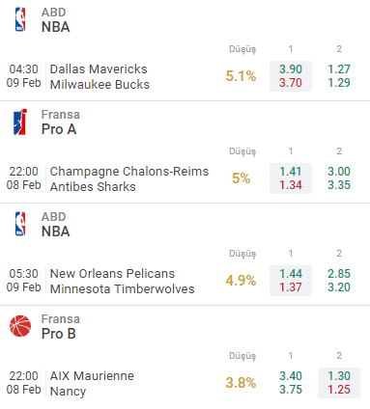Select odds 3.40 for AIX Maurienne
The width and height of the screenshot is (370, 409).
tap(291, 383)
